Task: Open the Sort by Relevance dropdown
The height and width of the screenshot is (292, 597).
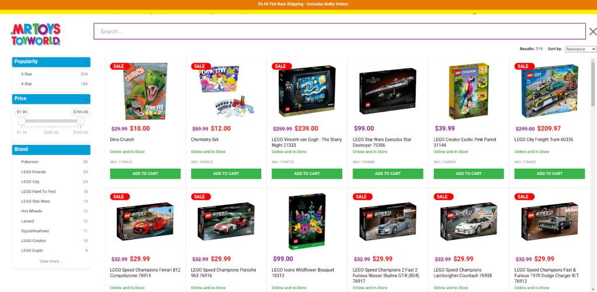Action: tap(580, 49)
